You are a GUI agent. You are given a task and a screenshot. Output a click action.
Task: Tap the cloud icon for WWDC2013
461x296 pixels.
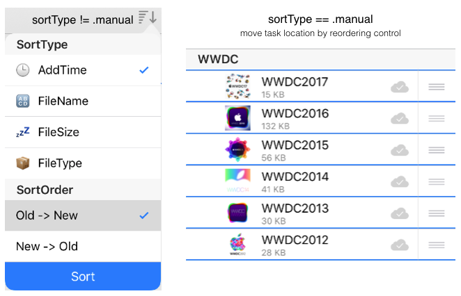pos(400,213)
